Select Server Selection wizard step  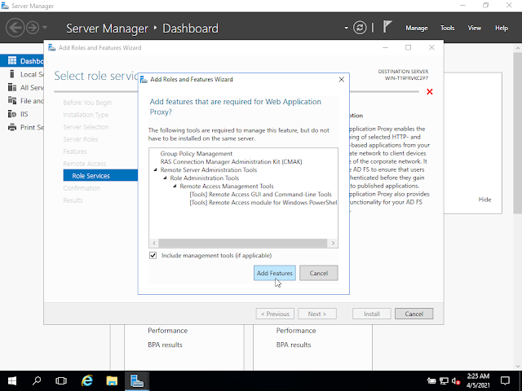coord(86,127)
